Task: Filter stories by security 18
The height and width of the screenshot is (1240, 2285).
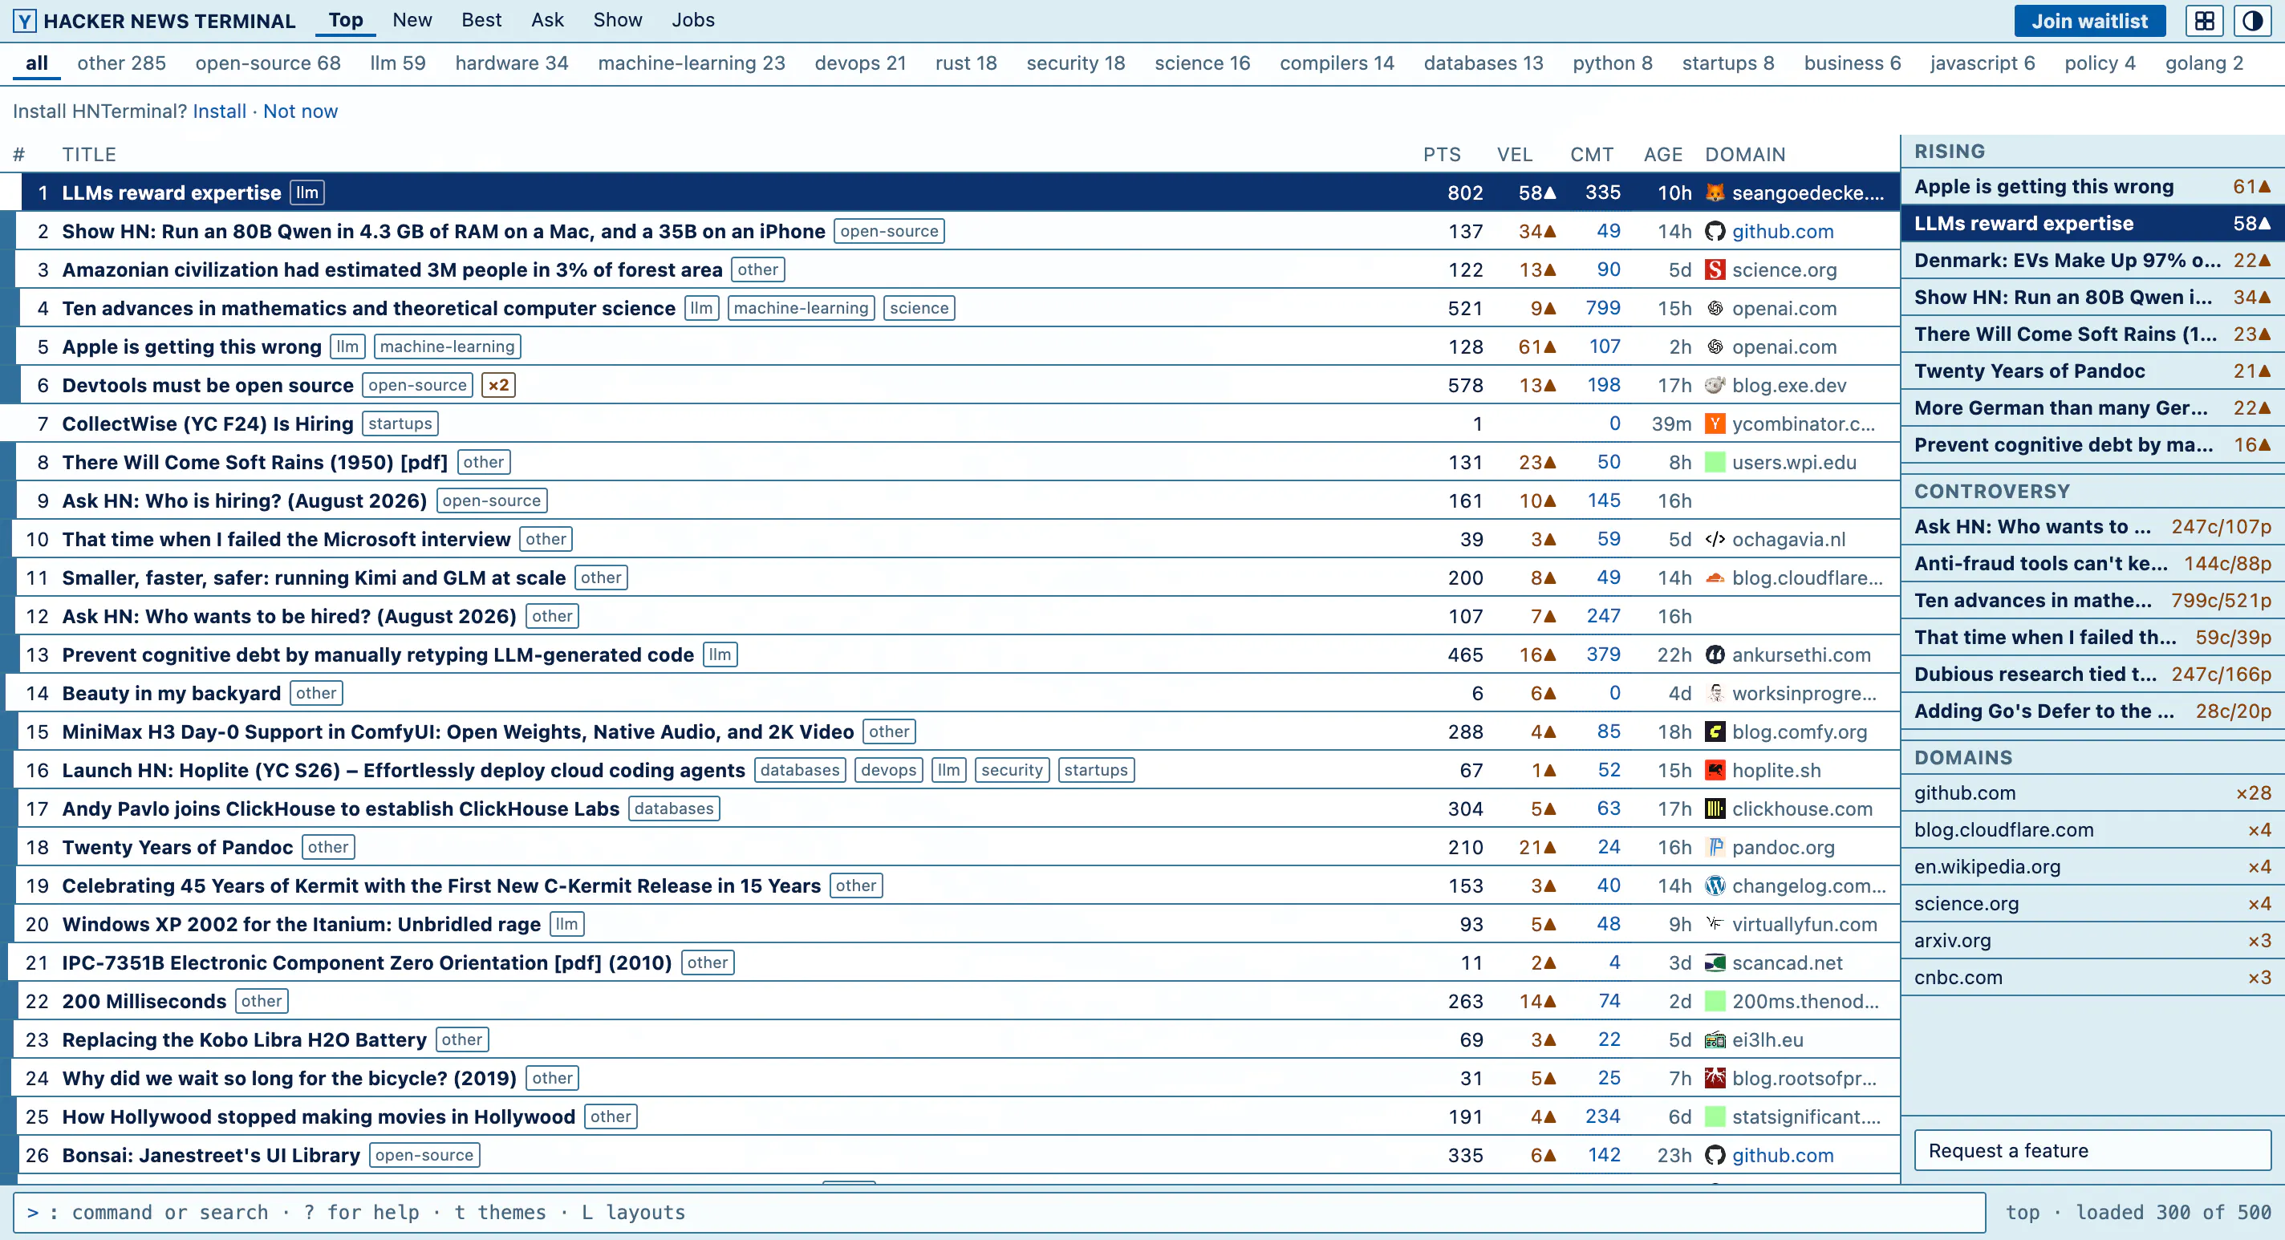Action: click(x=1075, y=63)
